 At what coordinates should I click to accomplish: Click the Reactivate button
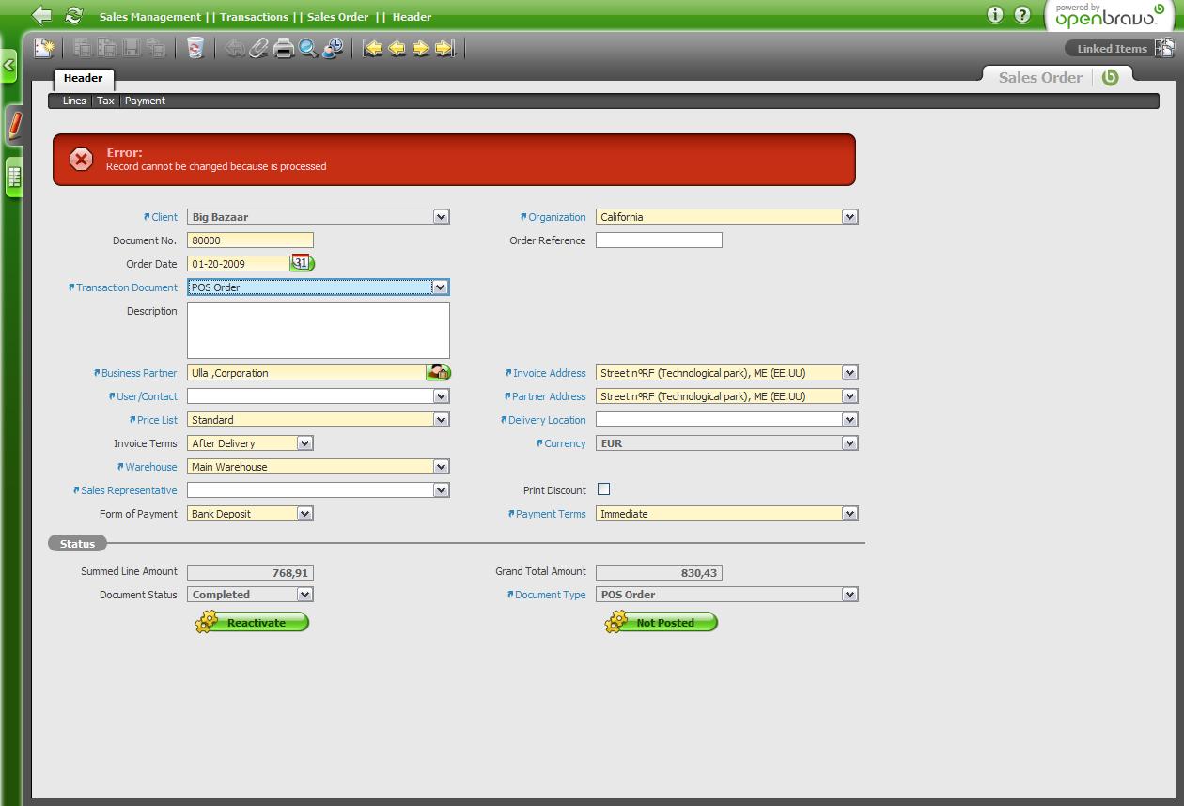pos(255,623)
